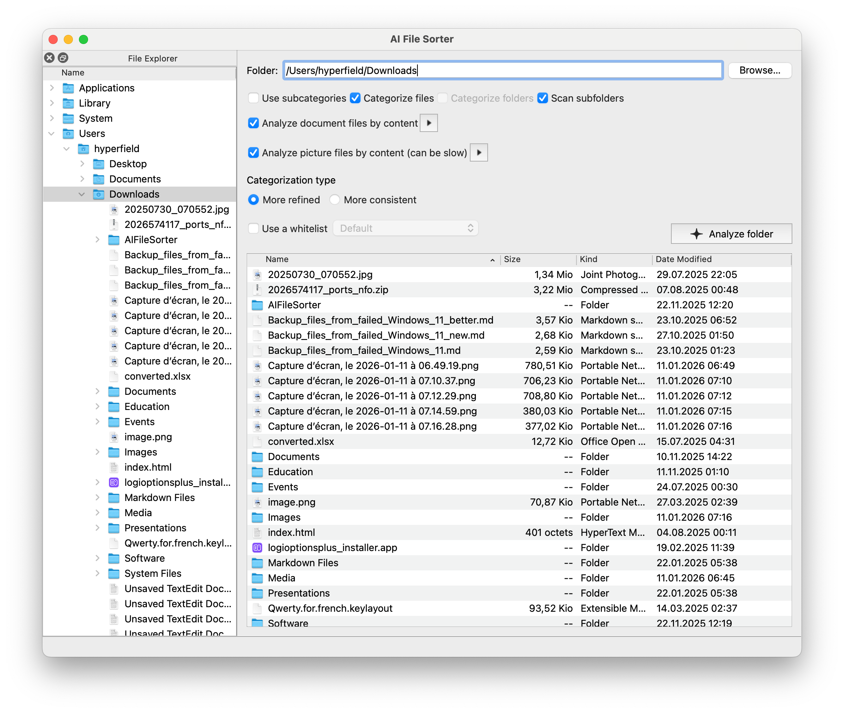Expand picture content analysis options arrow

click(479, 153)
